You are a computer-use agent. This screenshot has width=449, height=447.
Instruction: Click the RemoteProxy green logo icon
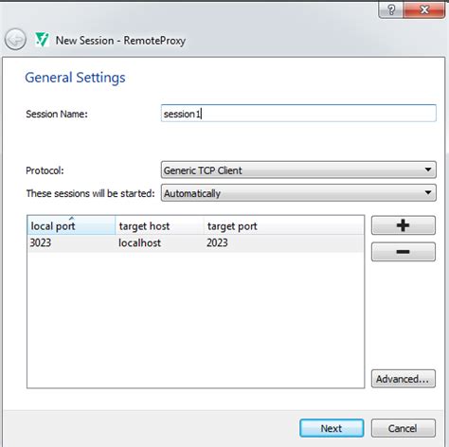click(x=42, y=40)
